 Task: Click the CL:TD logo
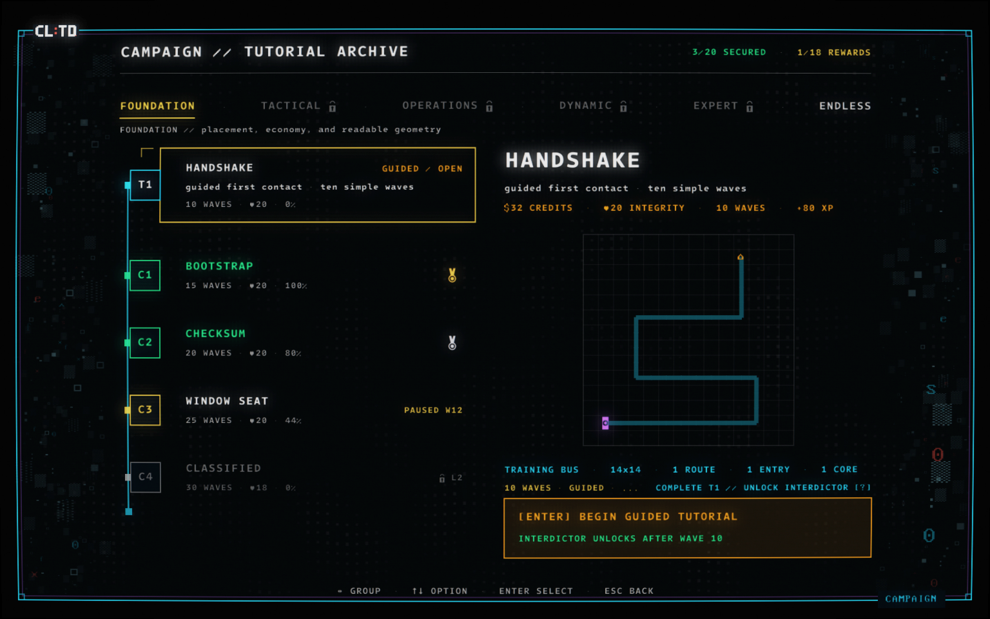pyautogui.click(x=55, y=31)
